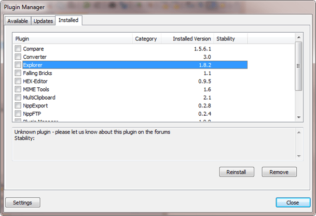
Task: Click version 1.5.6.1 of Compare
Action: pyautogui.click(x=202, y=49)
